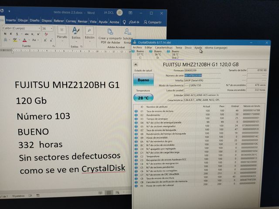
Task: Open Change Case (Aa) control
Action: pyautogui.click(x=34, y=40)
